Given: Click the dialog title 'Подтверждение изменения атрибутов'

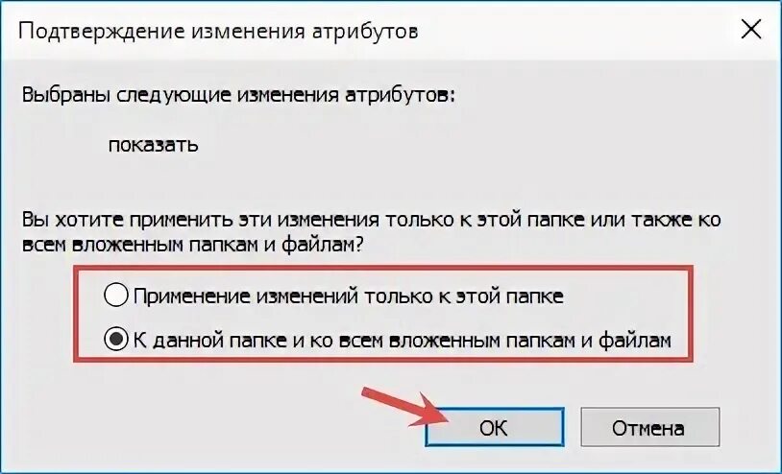Looking at the screenshot, I should pyautogui.click(x=218, y=32).
